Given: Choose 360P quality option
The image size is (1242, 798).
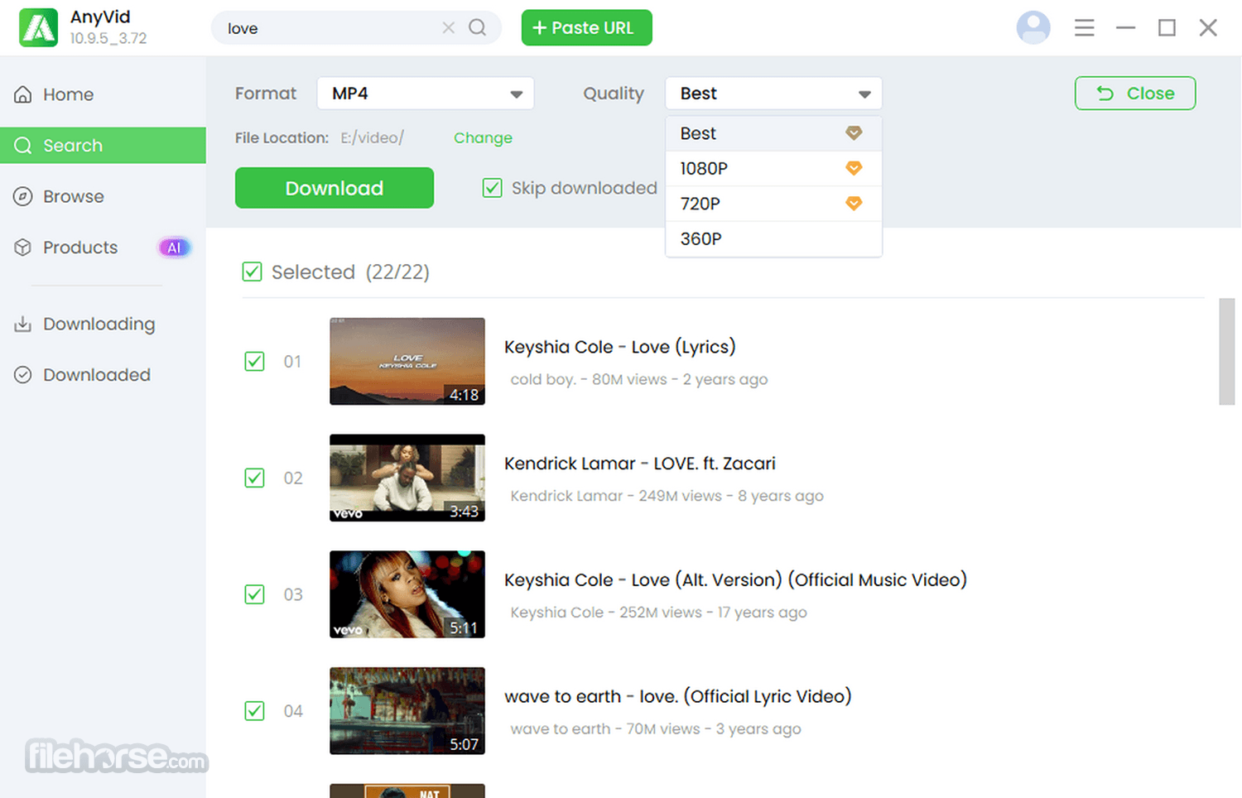Looking at the screenshot, I should point(773,238).
